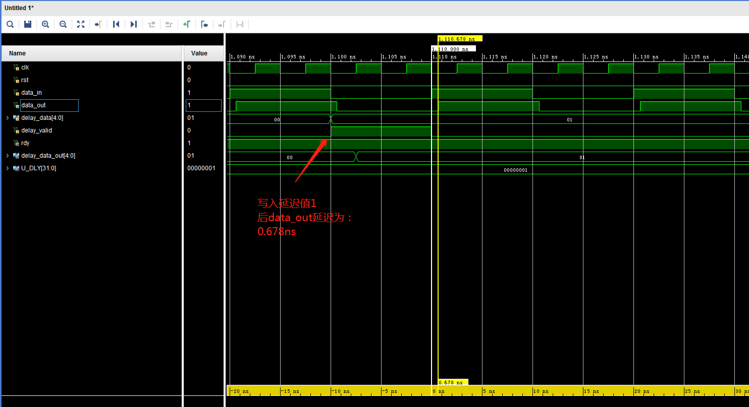Jump to the next marker
Screen dimensions: 749x407
pyautogui.click(x=222, y=24)
